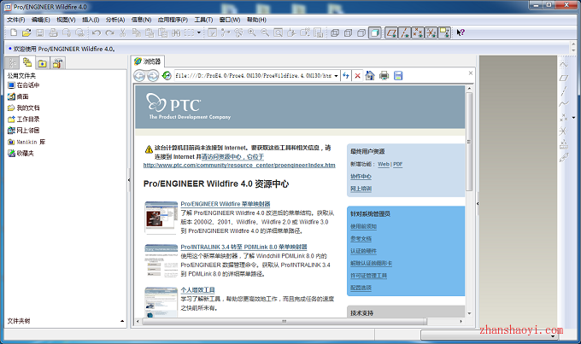This screenshot has height=344, width=581.
Task: Open Pro/ENGINEER Wildfire 菜单映射器 link
Action: [x=226, y=204]
